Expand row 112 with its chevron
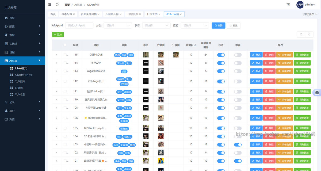The height and width of the screenshot is (171, 321). [56, 81]
